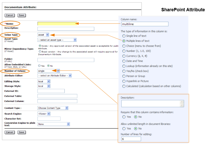Image resolution: width=207 pixels, height=145 pixels.
Task: Open the Value Type dropdown showing asset
Action: click(x=43, y=35)
